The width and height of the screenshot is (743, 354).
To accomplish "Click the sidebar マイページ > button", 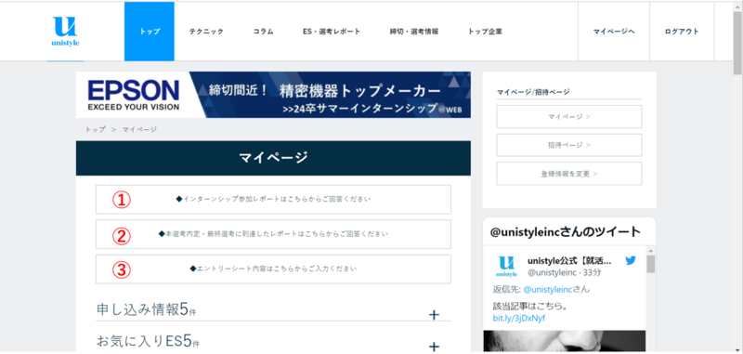I will (x=569, y=116).
